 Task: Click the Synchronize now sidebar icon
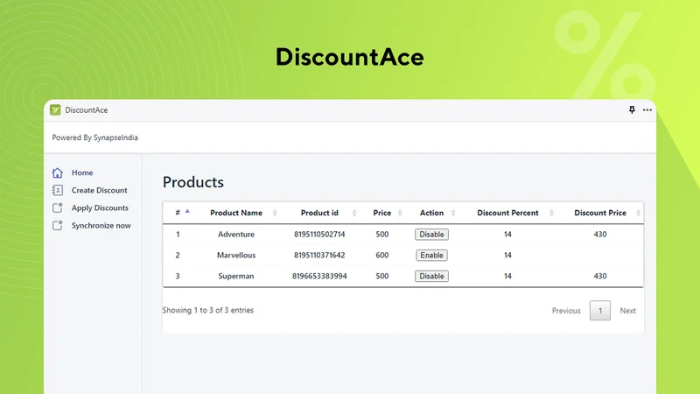click(x=58, y=226)
